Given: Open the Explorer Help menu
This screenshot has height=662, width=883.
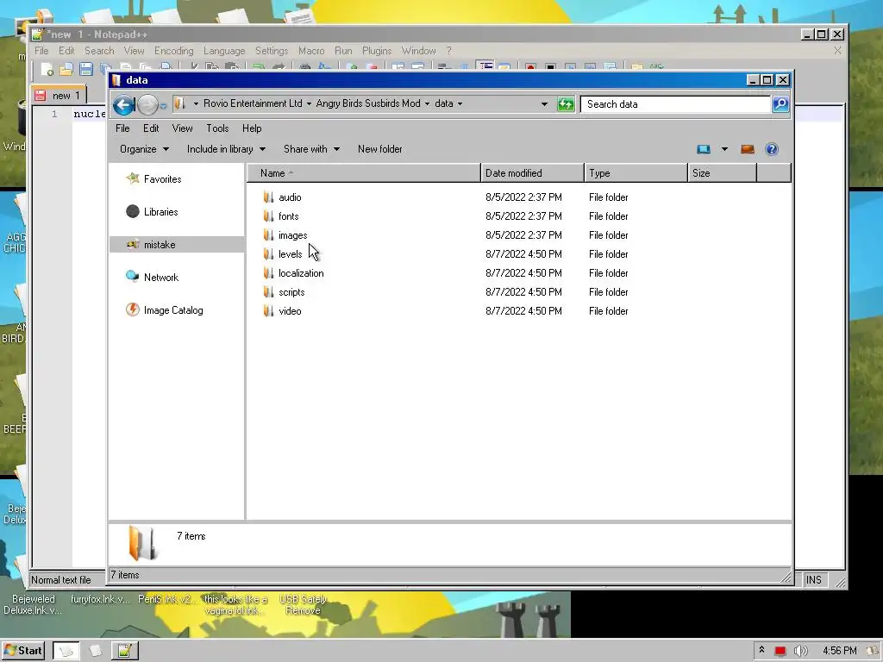Looking at the screenshot, I should (x=252, y=128).
